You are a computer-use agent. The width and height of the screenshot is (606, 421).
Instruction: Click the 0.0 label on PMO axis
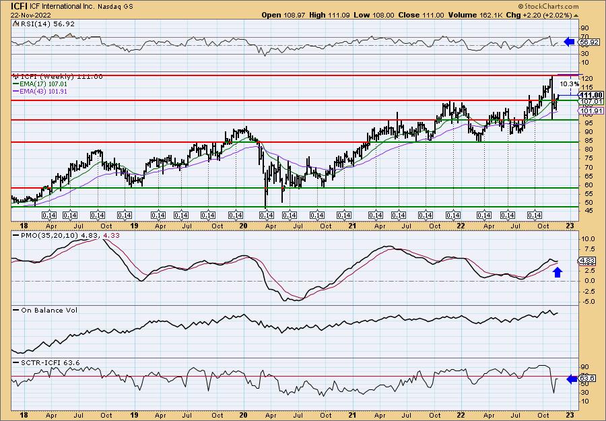589,281
